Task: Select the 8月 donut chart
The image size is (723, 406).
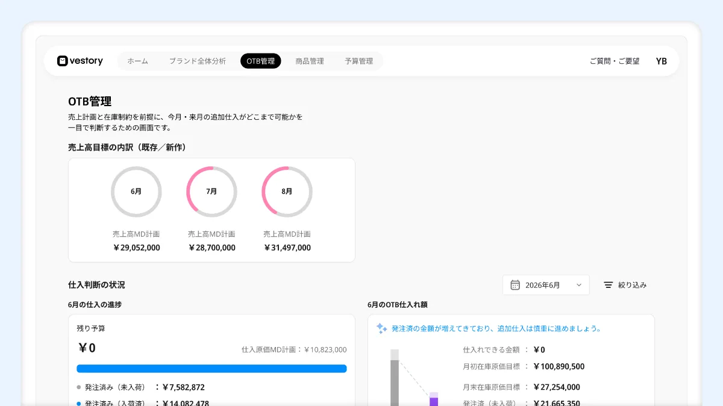Action: (287, 192)
